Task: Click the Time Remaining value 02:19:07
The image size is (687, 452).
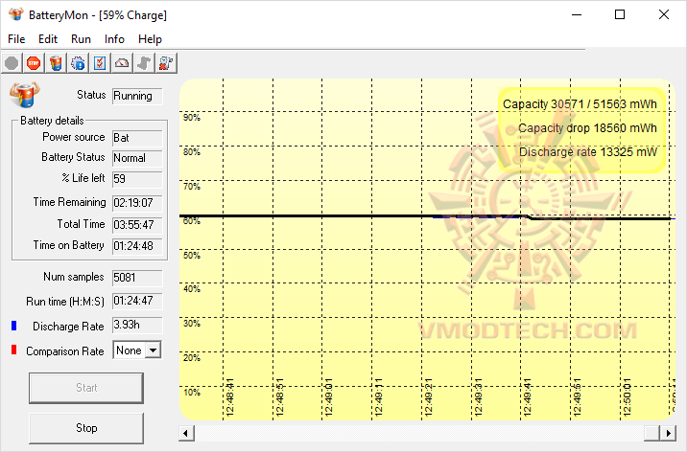Action: [x=137, y=203]
